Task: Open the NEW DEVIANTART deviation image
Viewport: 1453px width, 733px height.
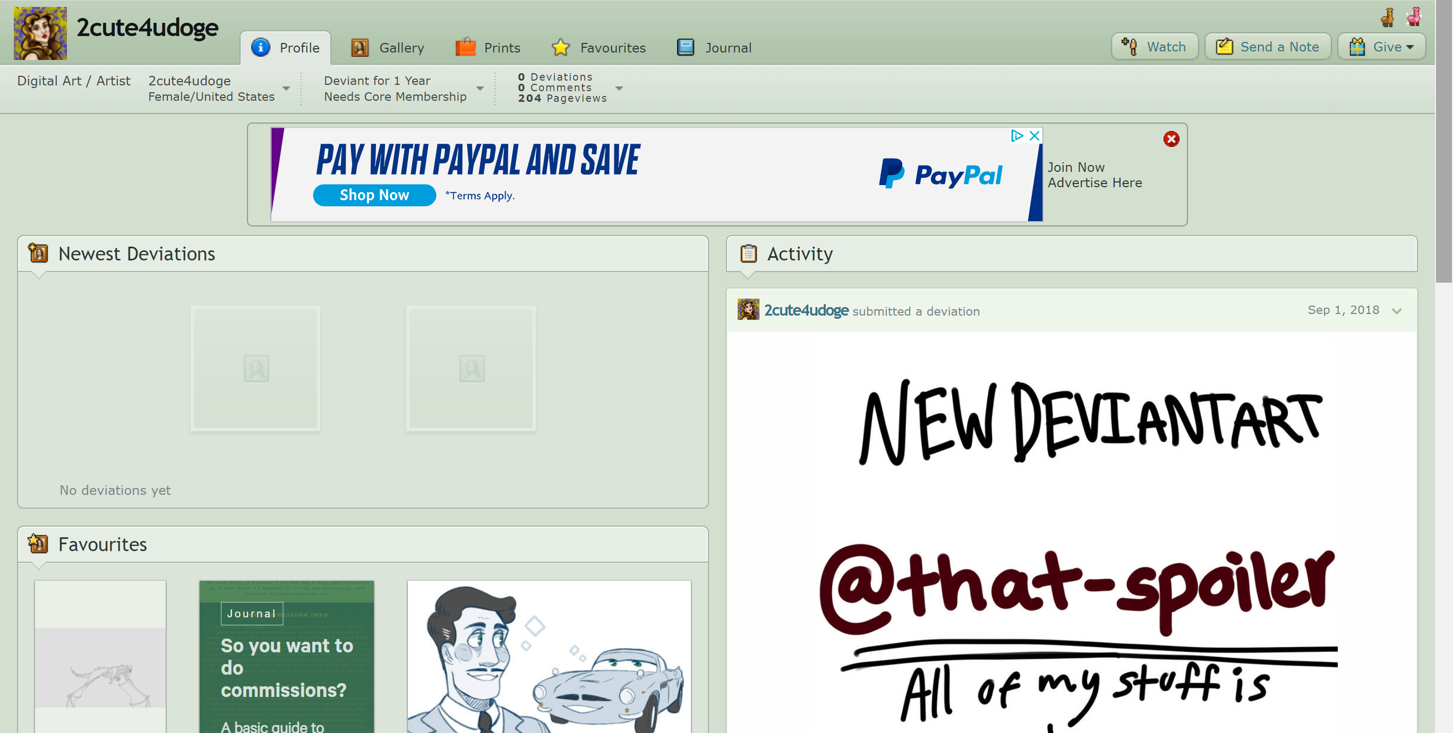Action: pyautogui.click(x=1072, y=533)
